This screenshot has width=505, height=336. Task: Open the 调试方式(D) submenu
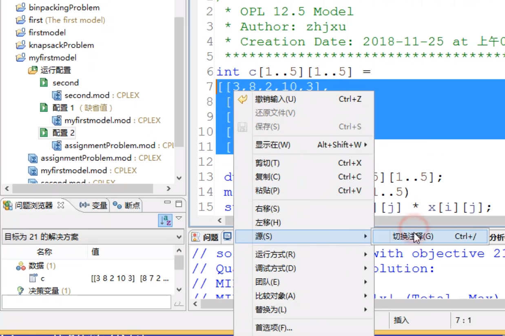(x=304, y=268)
